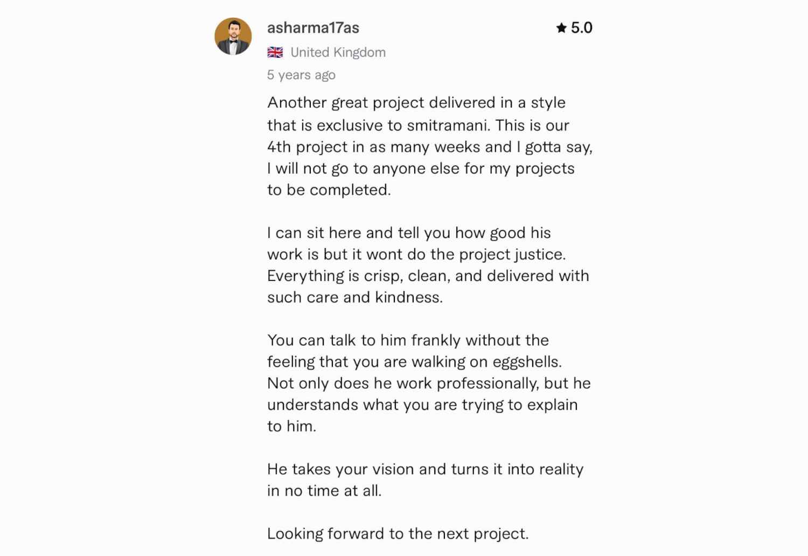The height and width of the screenshot is (556, 808).
Task: Click the "walking on eggshells" line
Action: 414,362
